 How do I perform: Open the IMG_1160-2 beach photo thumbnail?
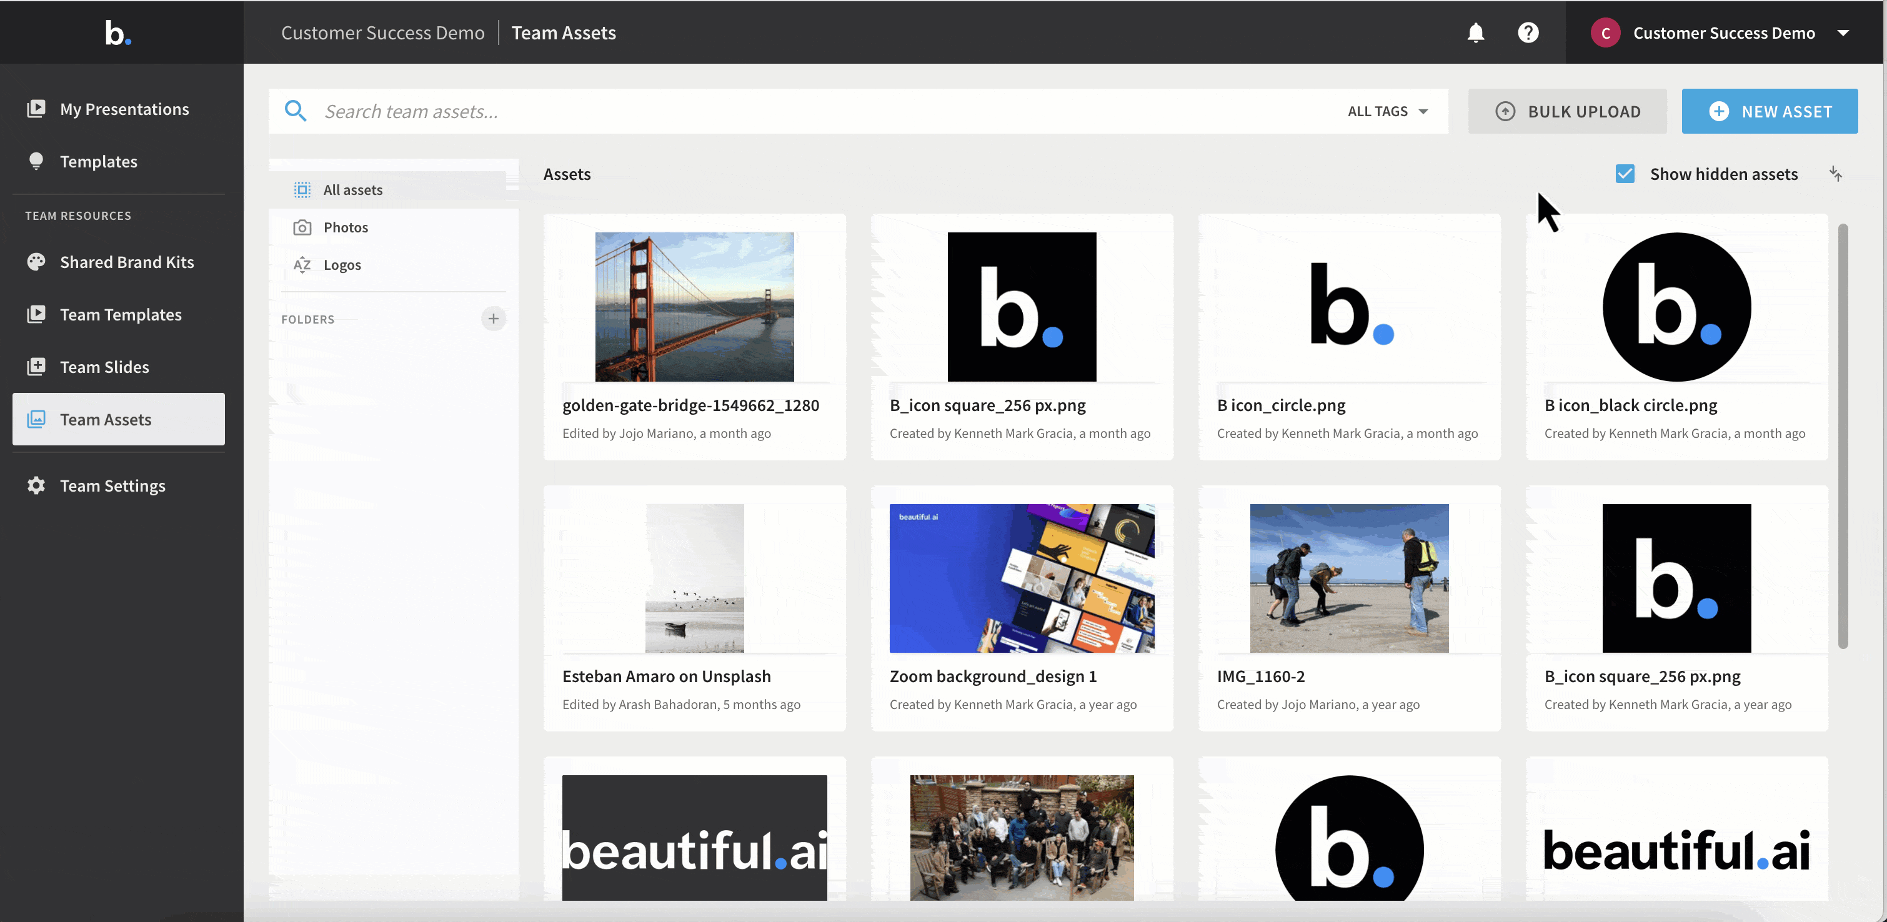tap(1349, 578)
